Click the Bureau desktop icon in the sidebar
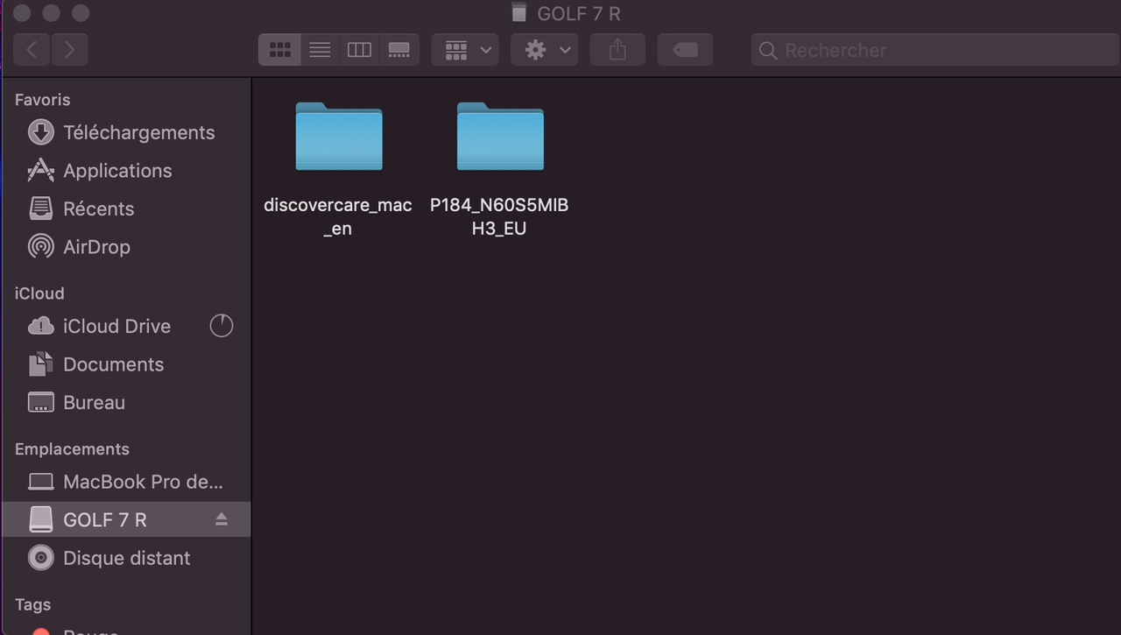The height and width of the screenshot is (635, 1121). pyautogui.click(x=41, y=403)
